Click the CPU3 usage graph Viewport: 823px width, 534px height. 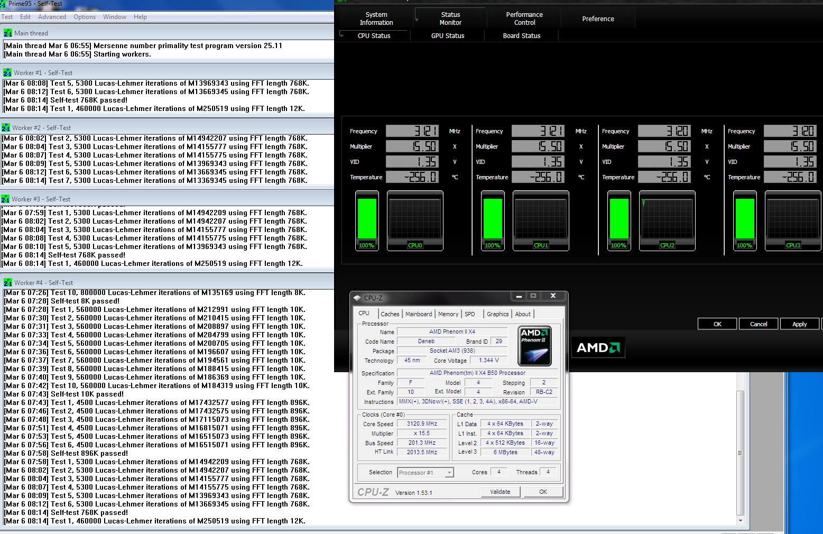click(793, 220)
